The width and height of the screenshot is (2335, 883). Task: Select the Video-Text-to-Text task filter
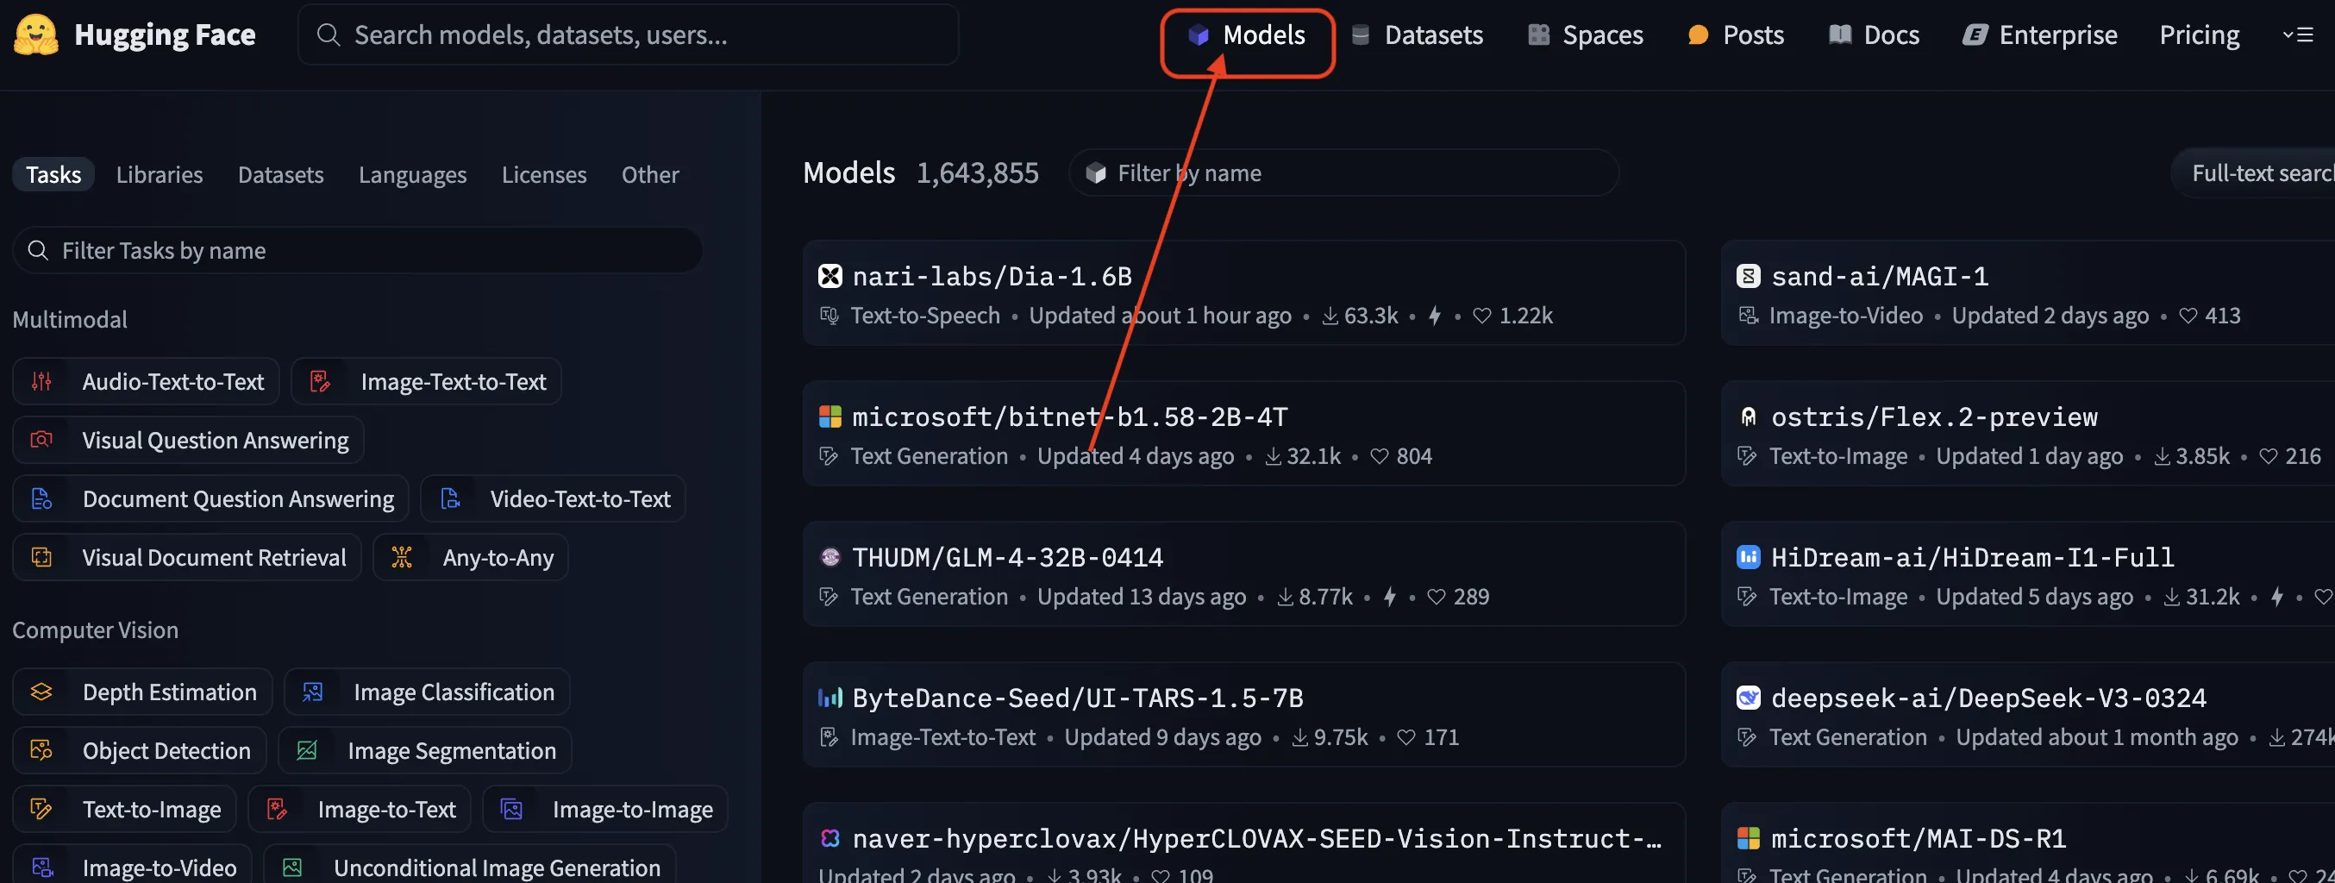pyautogui.click(x=553, y=498)
